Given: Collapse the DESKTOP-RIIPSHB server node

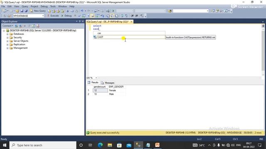Looking at the screenshot, I should pyautogui.click(x=4, y=31).
